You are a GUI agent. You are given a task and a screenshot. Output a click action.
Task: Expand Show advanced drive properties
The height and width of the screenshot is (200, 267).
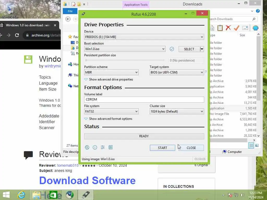tap(109, 79)
